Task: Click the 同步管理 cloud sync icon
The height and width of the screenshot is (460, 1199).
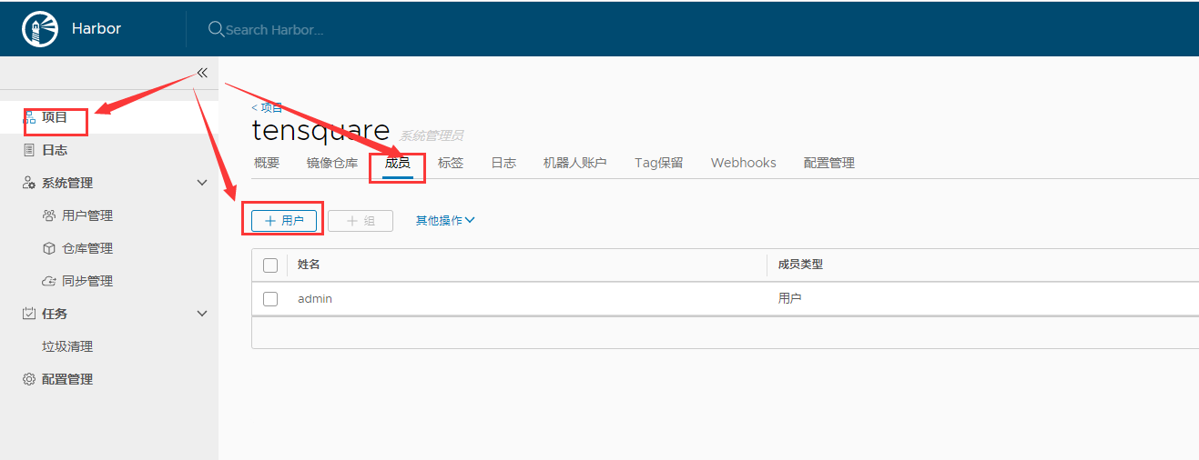Action: pos(49,281)
